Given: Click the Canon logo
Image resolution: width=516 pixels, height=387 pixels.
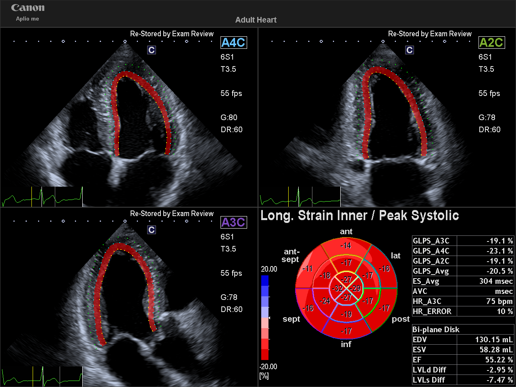Looking at the screenshot, I should (28, 8).
